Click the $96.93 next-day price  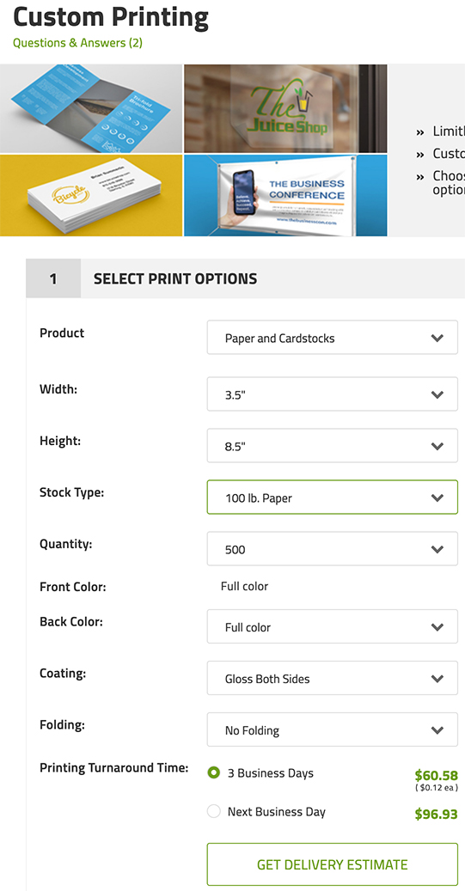pos(436,814)
